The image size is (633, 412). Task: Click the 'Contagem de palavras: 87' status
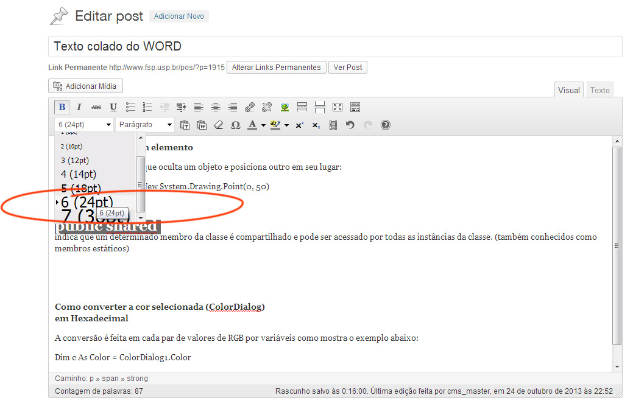tap(99, 391)
